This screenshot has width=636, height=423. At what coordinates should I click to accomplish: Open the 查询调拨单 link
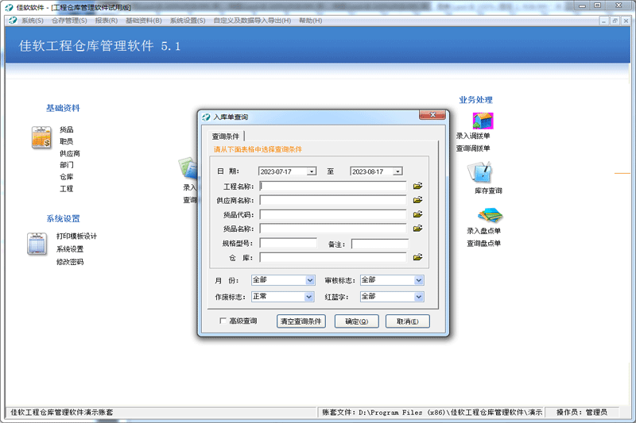tap(473, 148)
